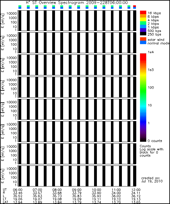This screenshot has width=170, height=204.
Task: Click the L value 35.83
Action: [77, 196]
